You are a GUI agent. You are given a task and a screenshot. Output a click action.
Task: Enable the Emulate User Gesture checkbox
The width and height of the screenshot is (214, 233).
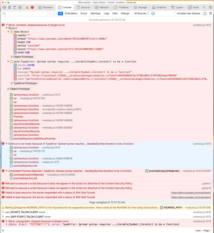175,14
